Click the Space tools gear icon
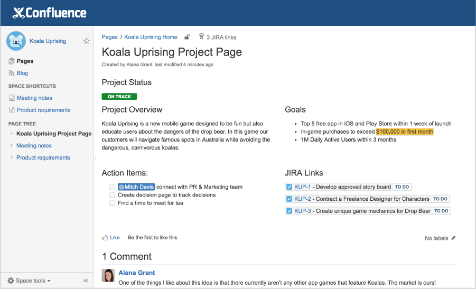This screenshot has height=289, width=476. [x=11, y=281]
